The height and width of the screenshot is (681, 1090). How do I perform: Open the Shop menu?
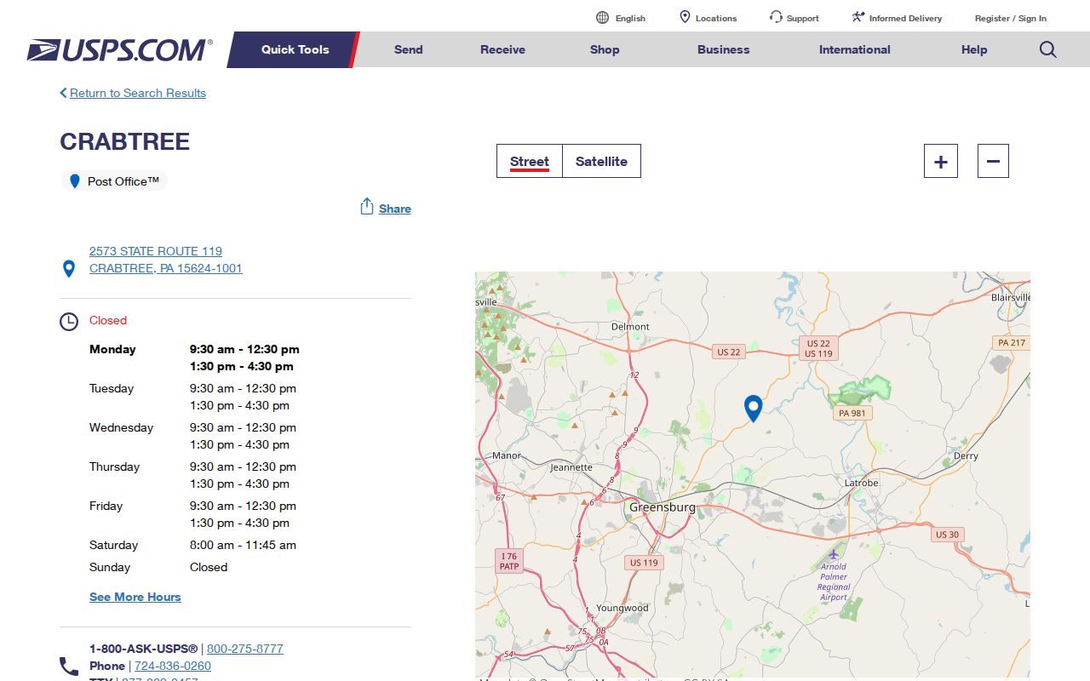click(x=605, y=49)
